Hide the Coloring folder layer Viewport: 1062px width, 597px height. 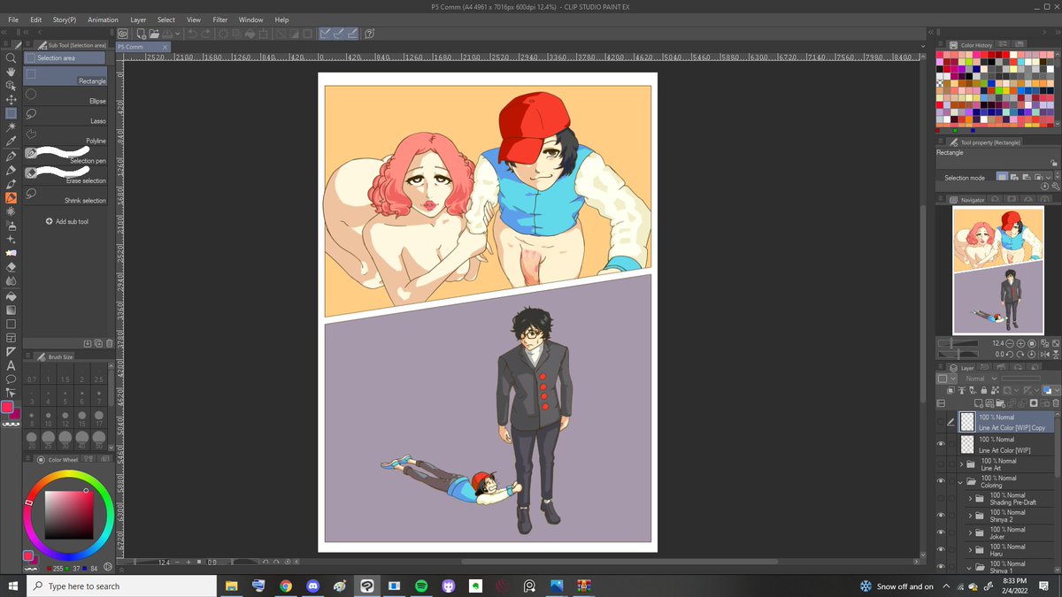(x=941, y=481)
